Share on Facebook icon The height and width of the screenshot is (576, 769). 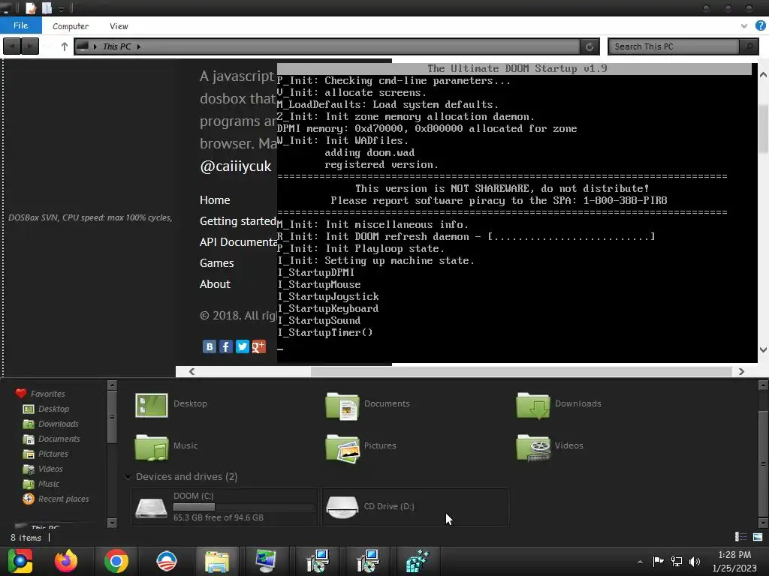click(x=225, y=346)
